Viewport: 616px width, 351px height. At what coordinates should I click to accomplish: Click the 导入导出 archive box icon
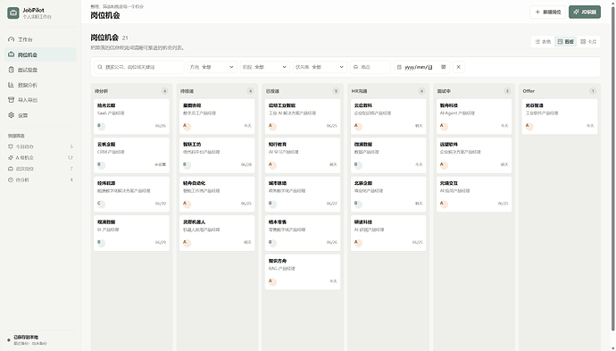tap(11, 100)
